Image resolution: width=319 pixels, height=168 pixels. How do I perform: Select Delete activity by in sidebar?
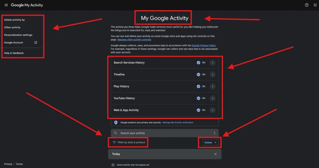[14, 20]
